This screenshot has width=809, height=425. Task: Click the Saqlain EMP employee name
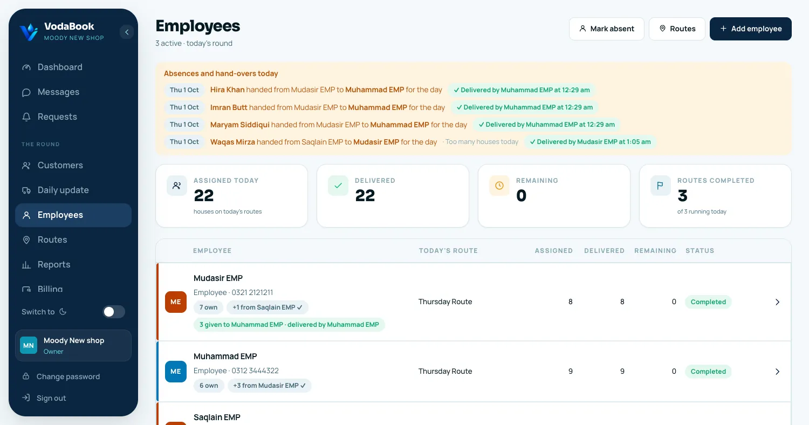[217, 417]
